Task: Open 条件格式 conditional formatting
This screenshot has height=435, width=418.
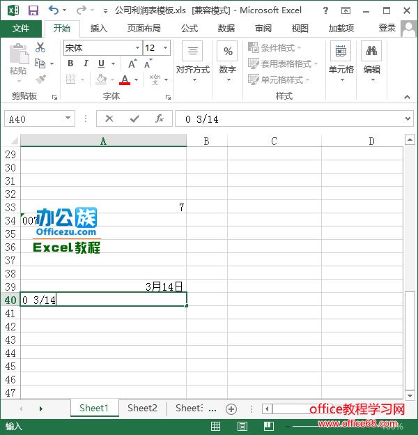Action: (274, 47)
